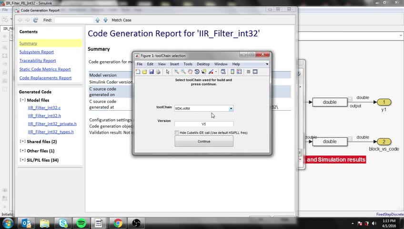This screenshot has width=404, height=229.
Task: Click the find previous up arrow
Action: point(98,20)
